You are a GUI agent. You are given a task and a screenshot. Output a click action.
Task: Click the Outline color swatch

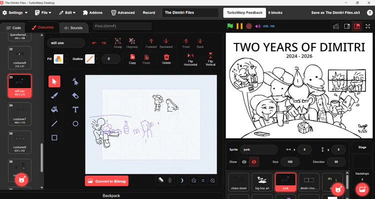coord(89,59)
